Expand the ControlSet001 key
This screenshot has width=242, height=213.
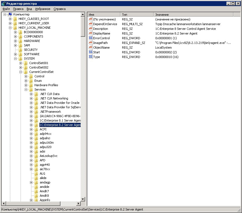click(x=21, y=63)
